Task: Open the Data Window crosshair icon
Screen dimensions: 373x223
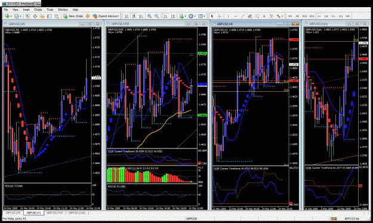Action: [35, 16]
